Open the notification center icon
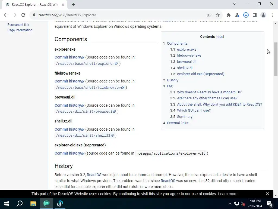Screen dimensions: 278x209 pyautogui.click(x=270, y=204)
